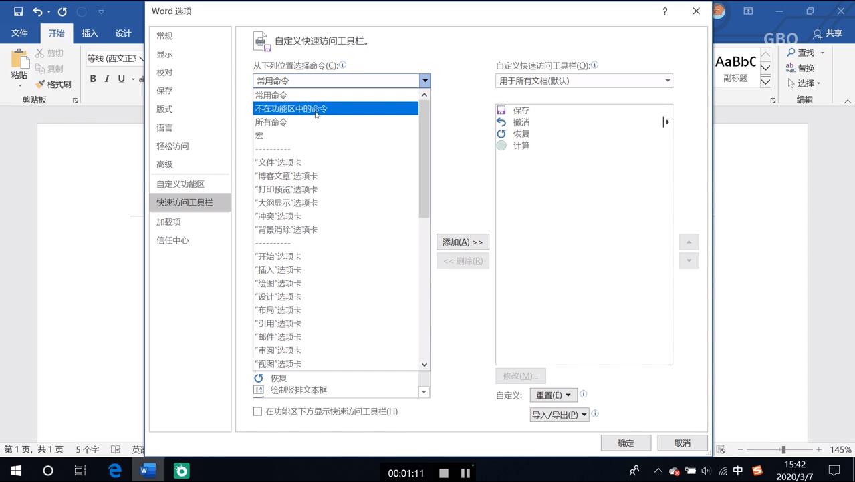Click the Paste (粘贴) icon
The width and height of the screenshot is (855, 482).
19,60
